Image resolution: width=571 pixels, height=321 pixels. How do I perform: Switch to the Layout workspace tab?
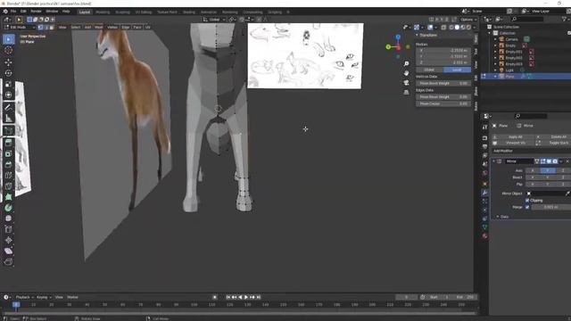coord(85,12)
